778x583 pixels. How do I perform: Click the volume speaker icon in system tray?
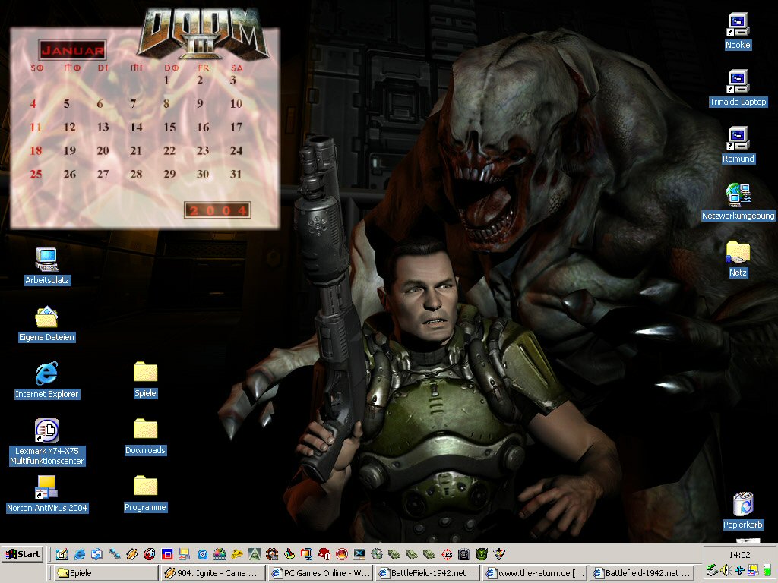[x=725, y=570]
